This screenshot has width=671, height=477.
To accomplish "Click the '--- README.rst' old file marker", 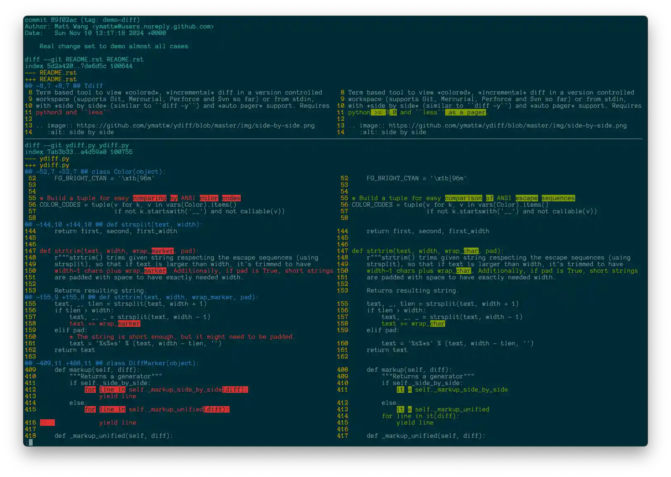I will [51, 73].
